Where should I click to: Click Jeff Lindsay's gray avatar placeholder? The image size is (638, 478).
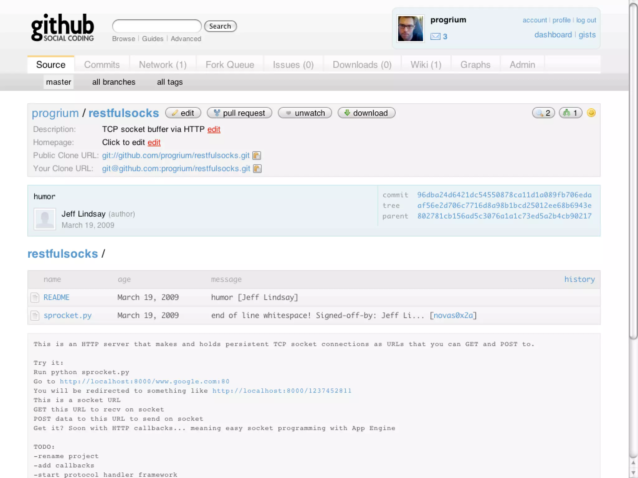45,219
